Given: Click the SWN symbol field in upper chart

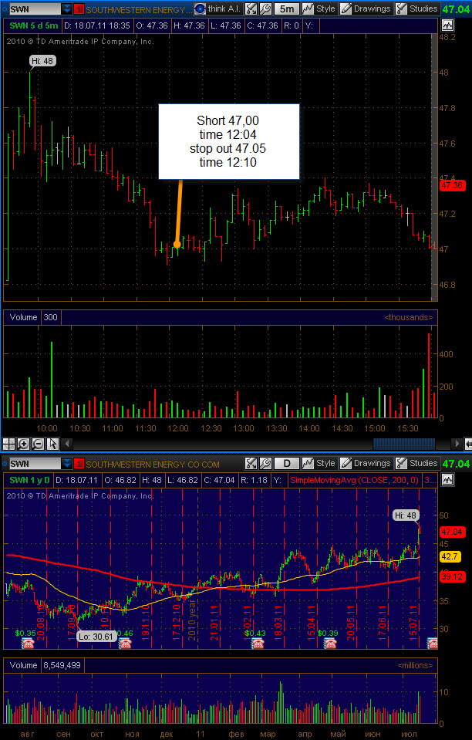Looking at the screenshot, I should pos(35,8).
